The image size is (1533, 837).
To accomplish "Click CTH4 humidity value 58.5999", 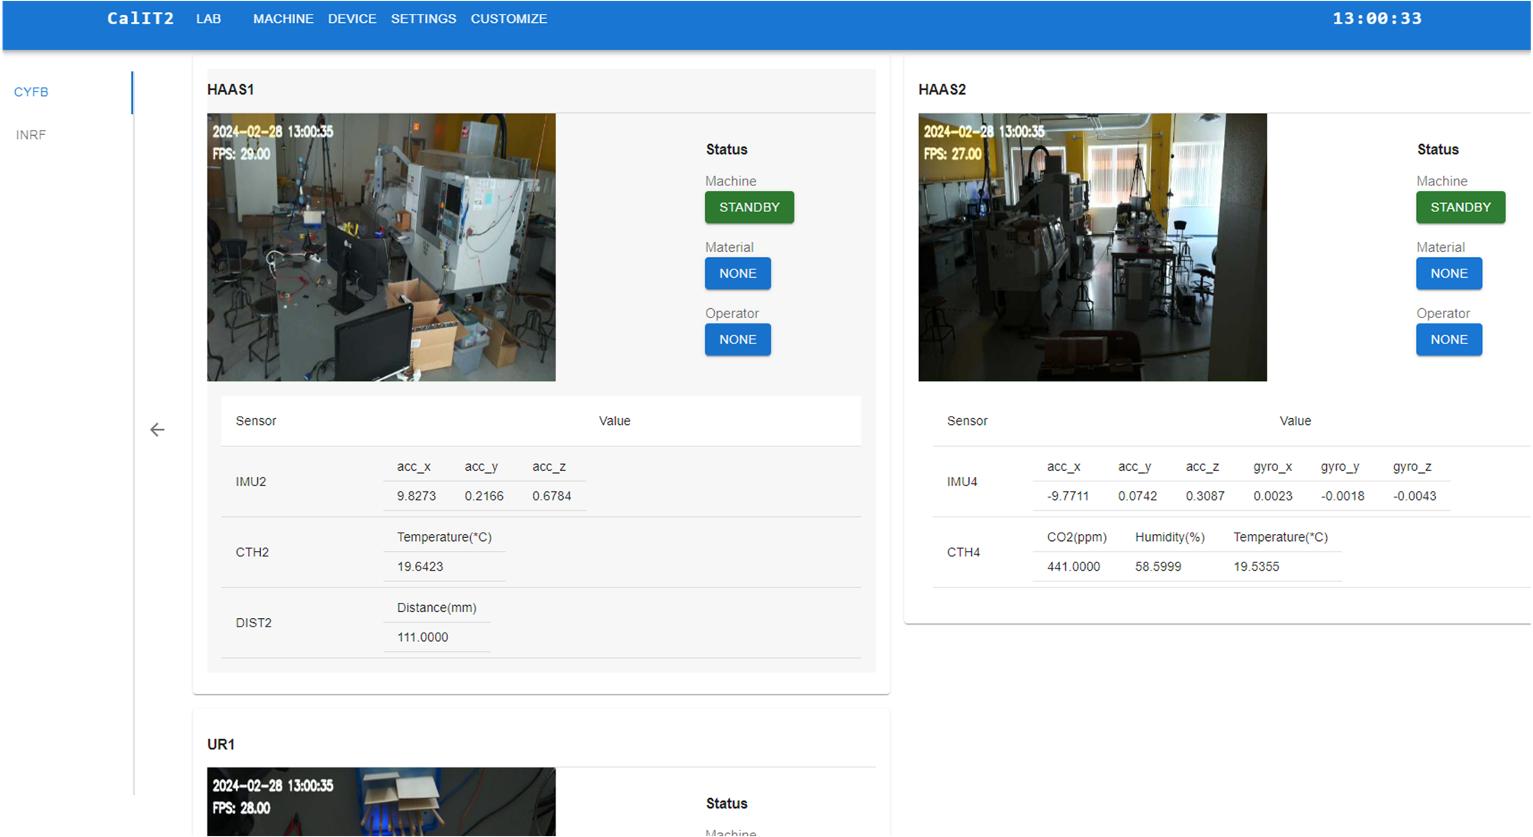I will tap(1158, 567).
